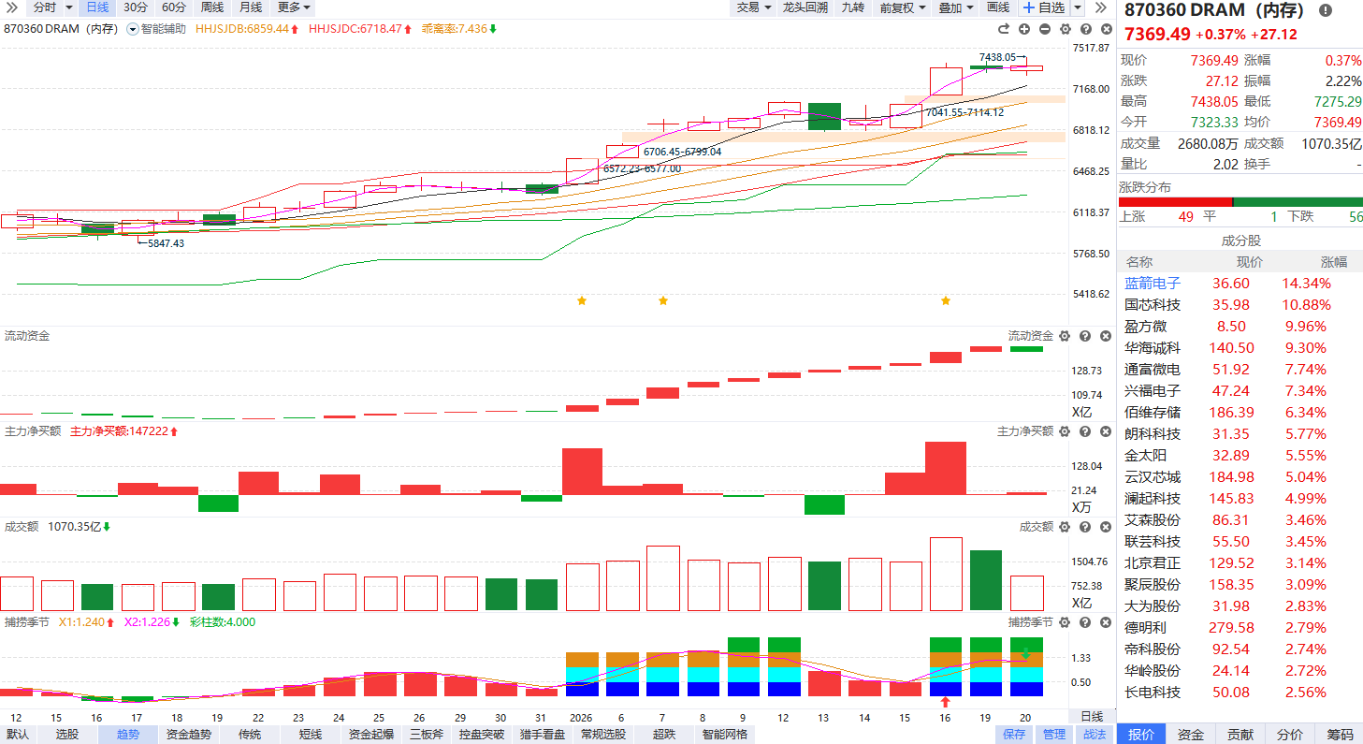Open settings for 主力净买额 indicator

point(1065,431)
